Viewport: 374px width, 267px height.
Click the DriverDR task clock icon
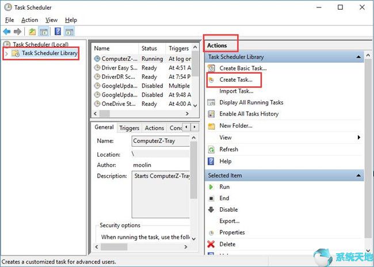[97, 77]
